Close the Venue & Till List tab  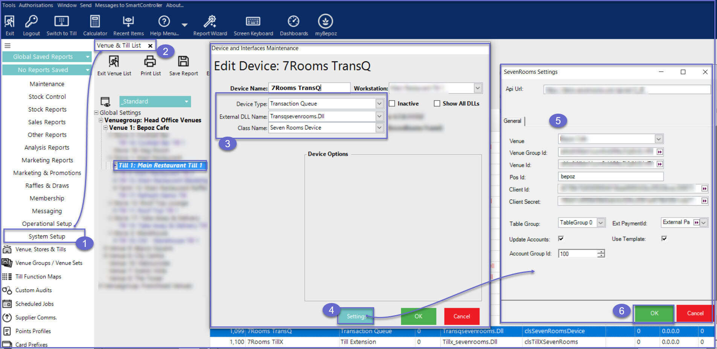click(150, 46)
